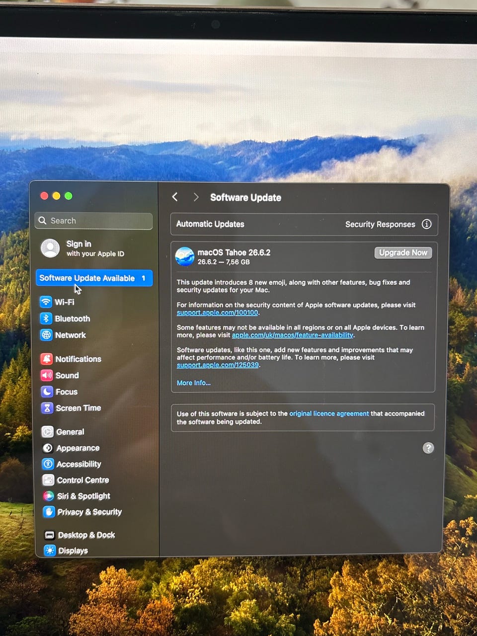The width and height of the screenshot is (477, 636).
Task: Minimize the window with yellow button
Action: tap(56, 196)
